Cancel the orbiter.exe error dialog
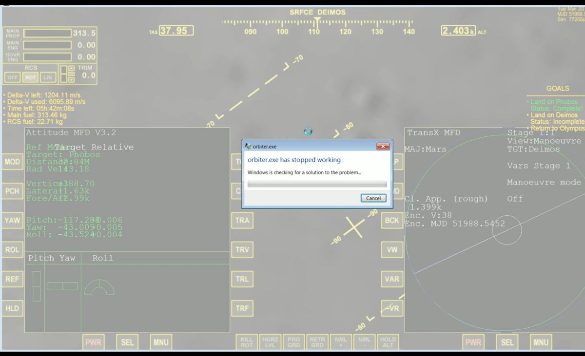The height and width of the screenshot is (356, 585). click(373, 198)
